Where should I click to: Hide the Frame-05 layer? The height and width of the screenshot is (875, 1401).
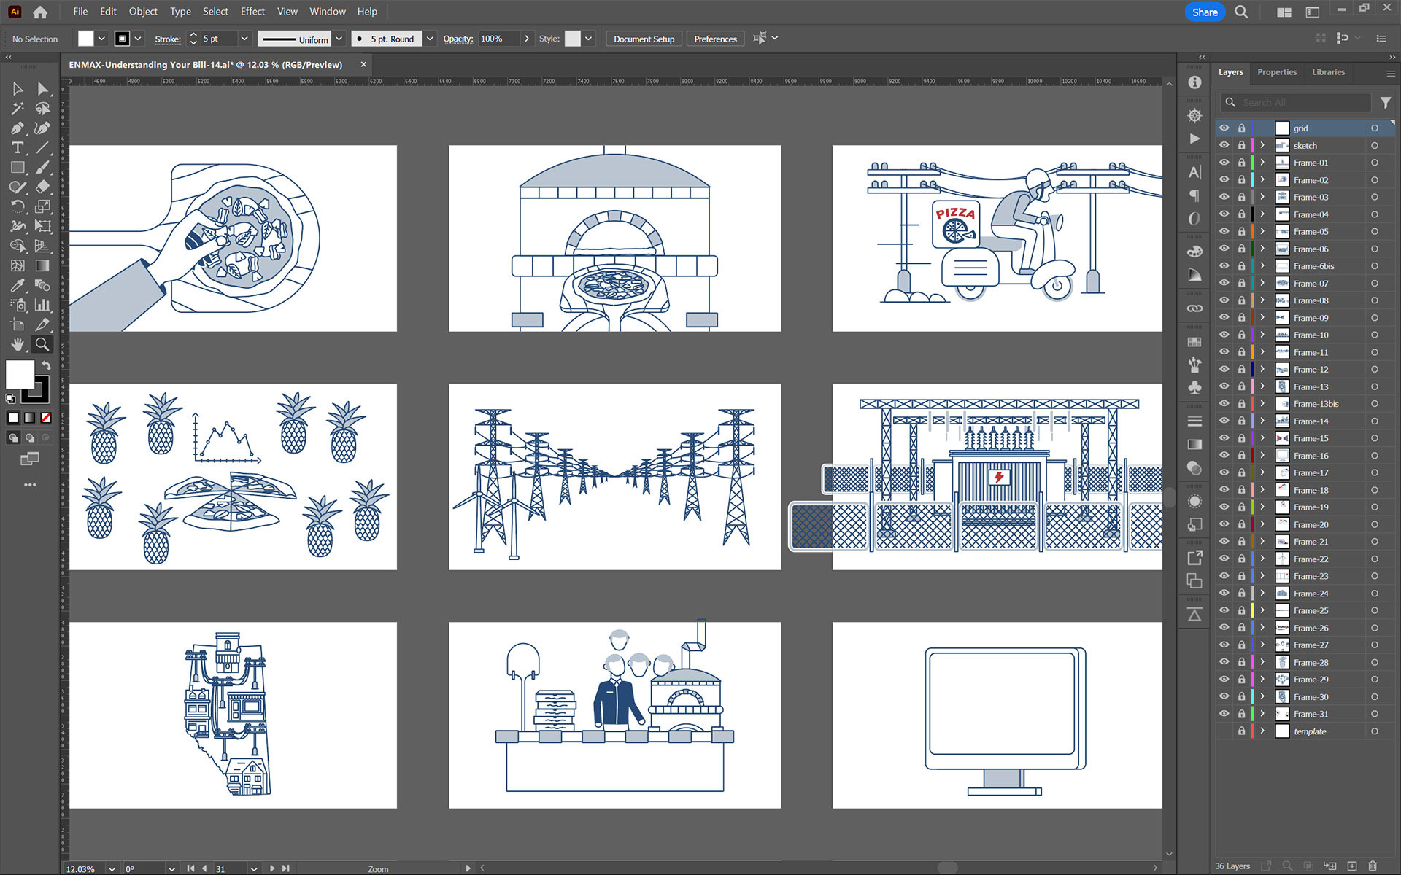(x=1224, y=231)
